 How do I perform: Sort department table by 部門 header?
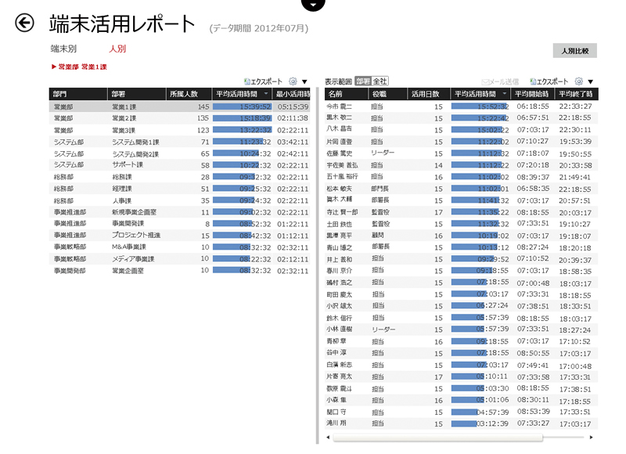click(78, 94)
